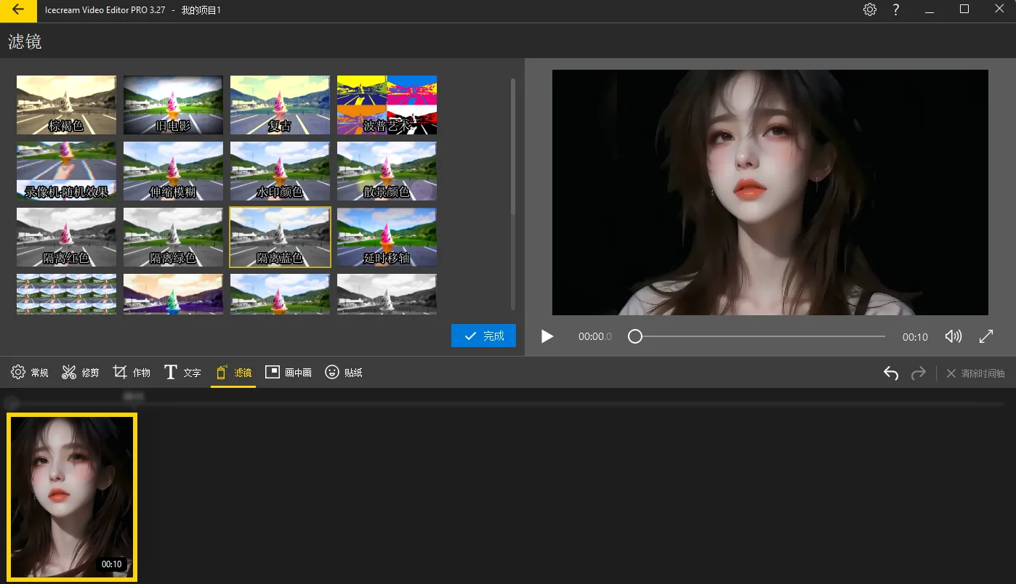Image resolution: width=1016 pixels, height=584 pixels.
Task: Apply the 伸缩模糊 zoom blur filter
Action: click(x=173, y=171)
